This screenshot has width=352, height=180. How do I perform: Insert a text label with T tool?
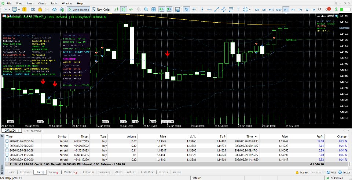[238, 10]
